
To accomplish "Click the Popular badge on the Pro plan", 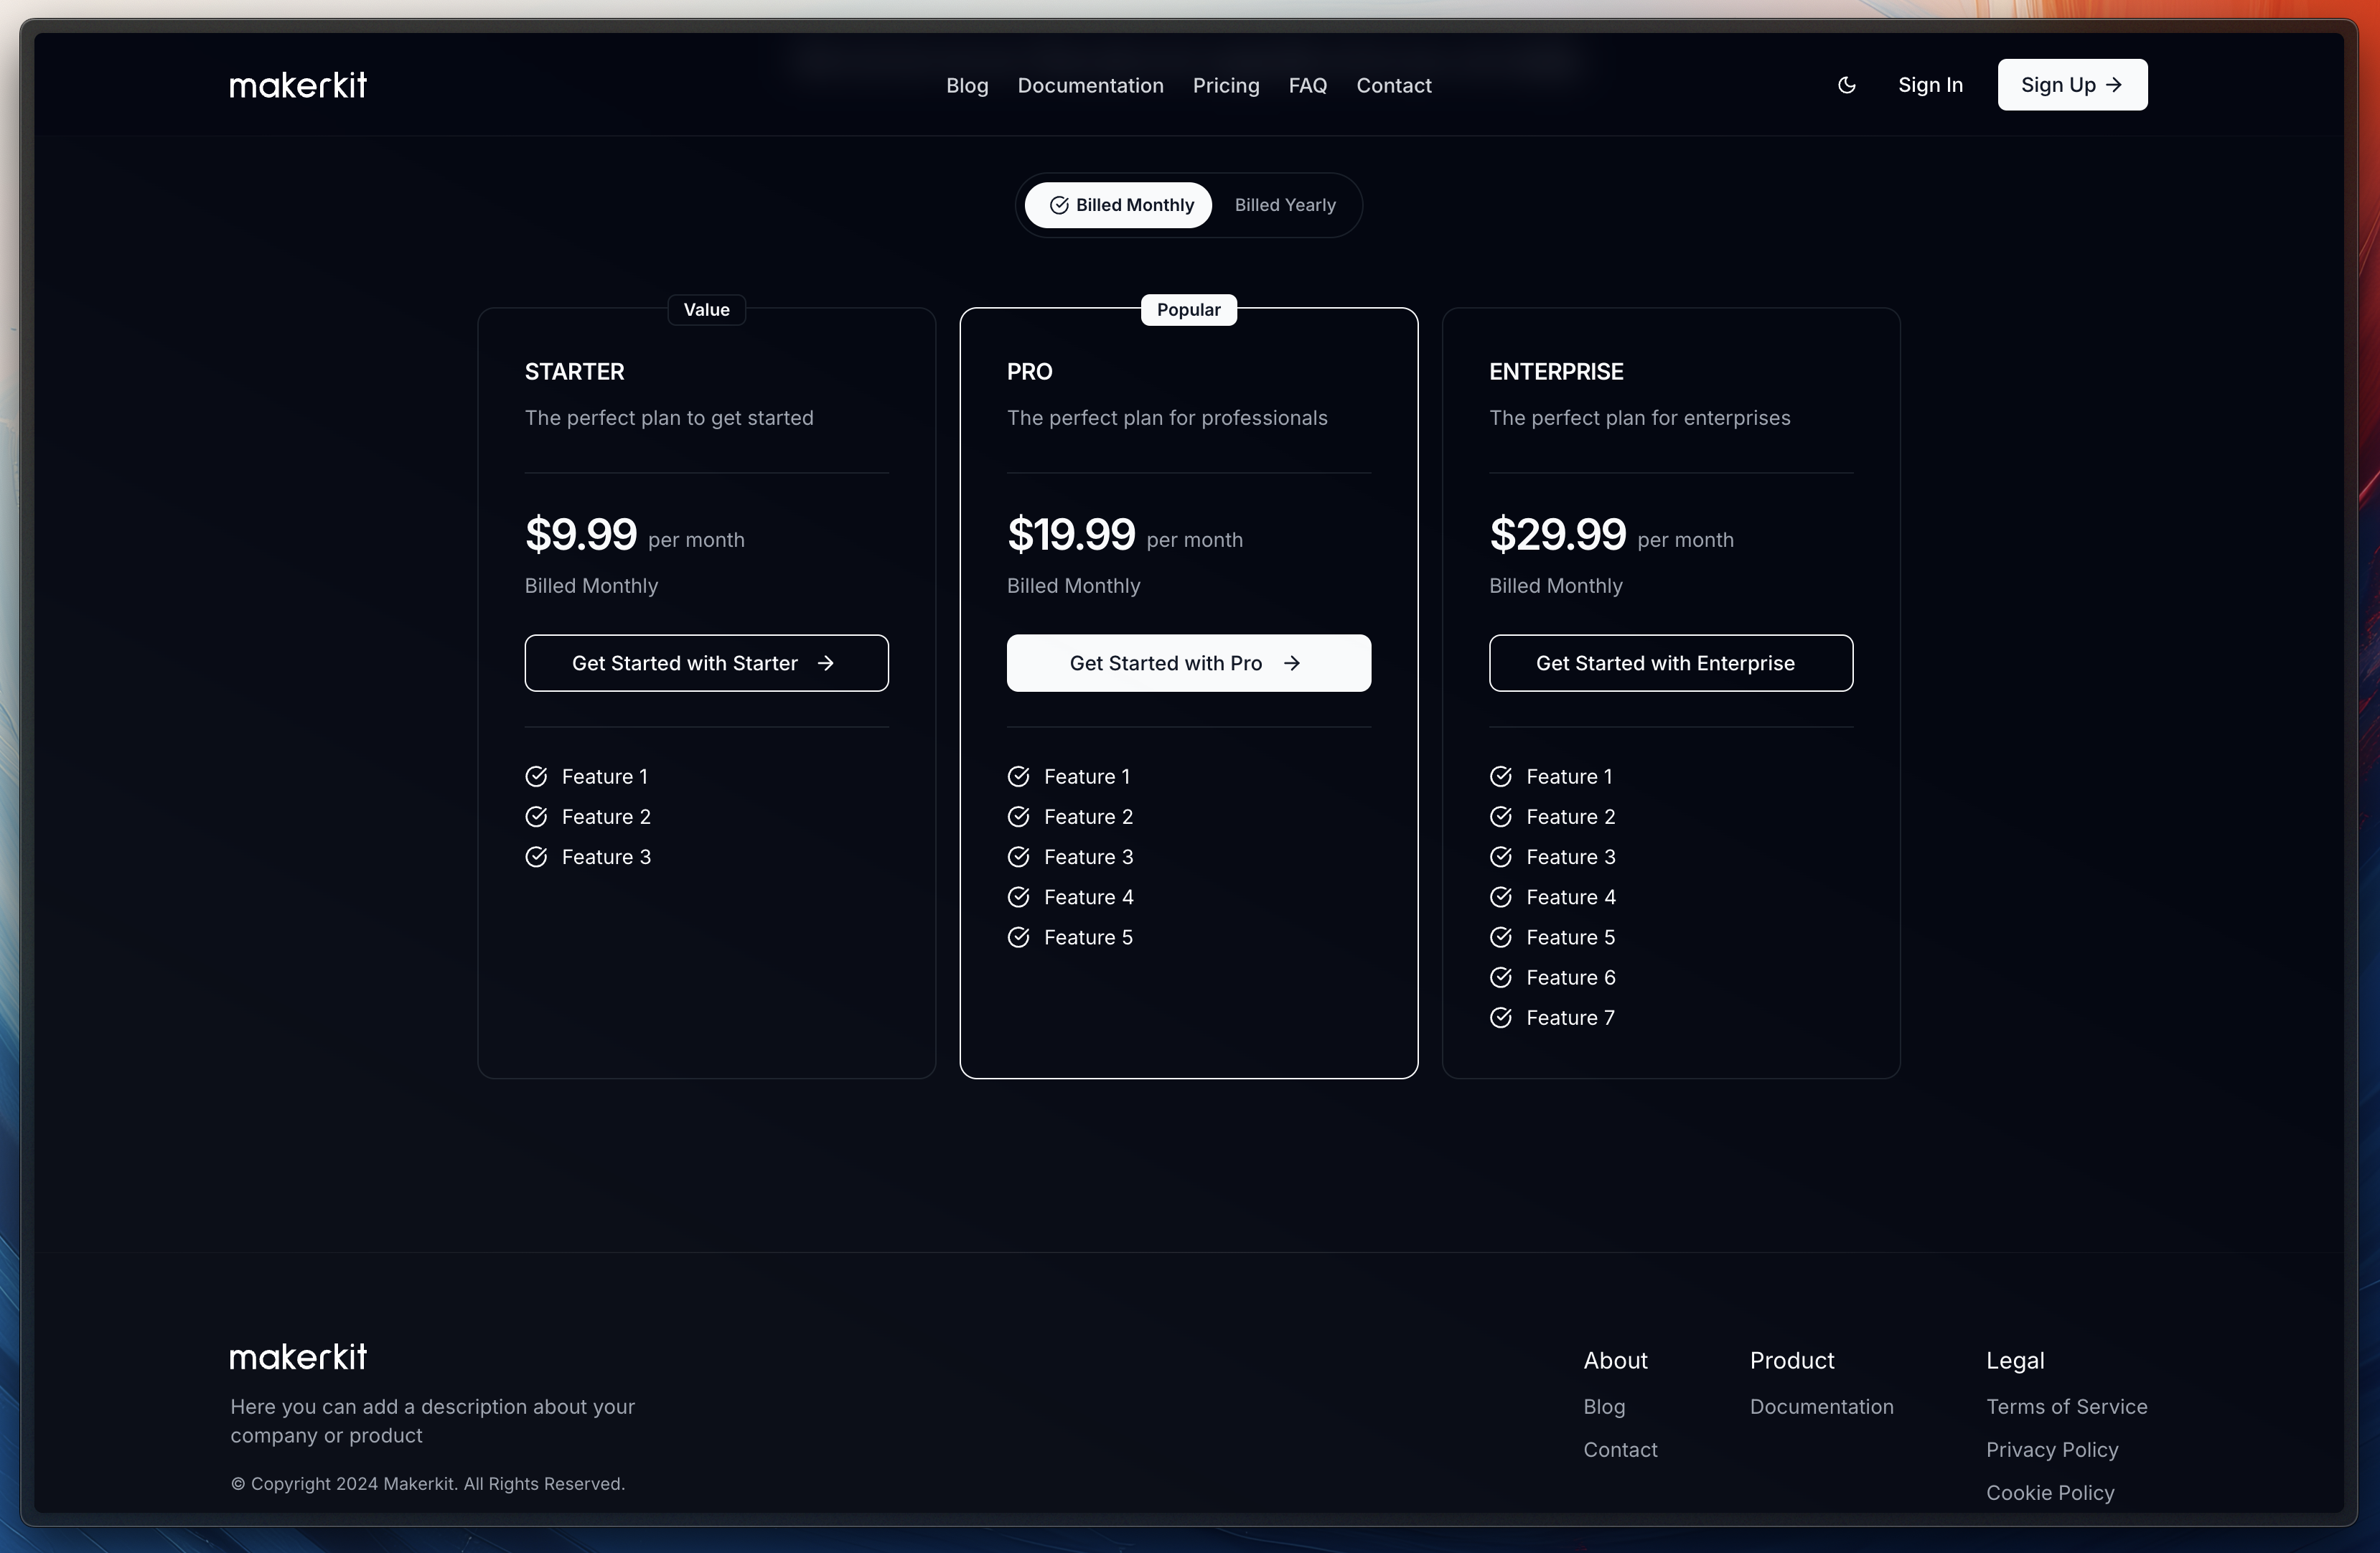I will [x=1188, y=310].
